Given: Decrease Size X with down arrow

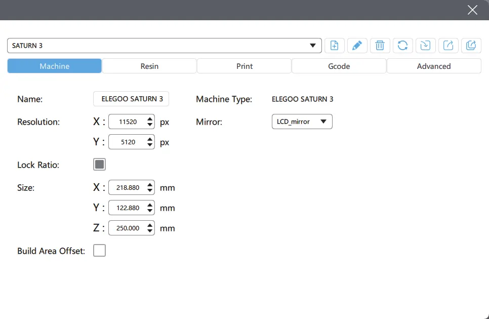Looking at the screenshot, I should click(x=150, y=190).
